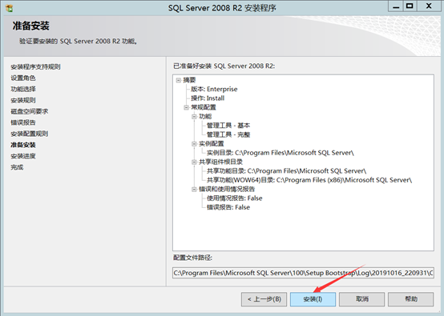Select the 管理工具 - 基本 row

228,126
